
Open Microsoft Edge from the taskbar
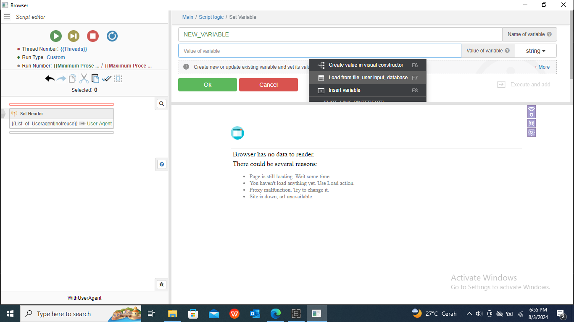click(x=275, y=314)
